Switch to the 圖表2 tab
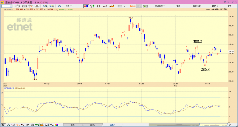The image size is (238, 127). (x=93, y=125)
